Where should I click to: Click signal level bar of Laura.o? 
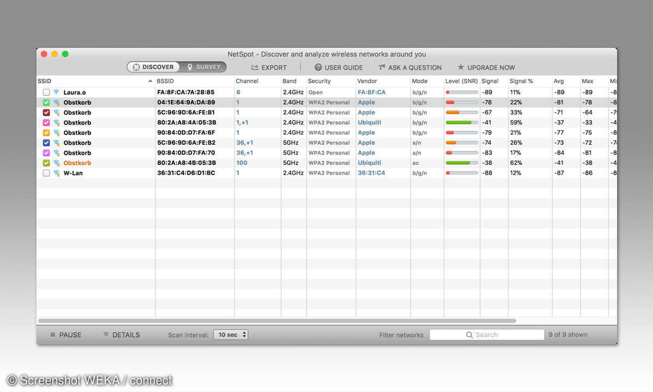(462, 93)
